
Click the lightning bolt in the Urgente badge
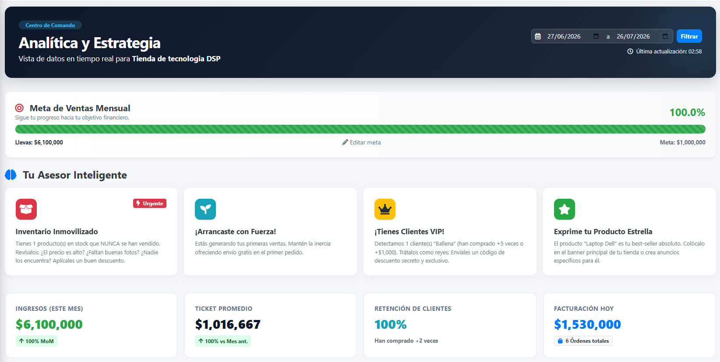pos(138,203)
